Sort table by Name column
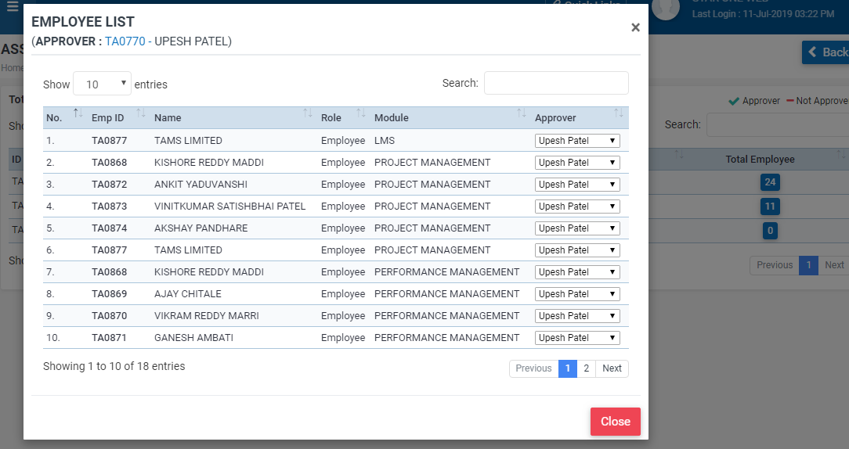The width and height of the screenshot is (849, 449). click(231, 117)
